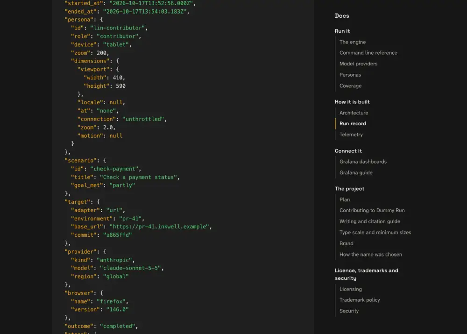The width and height of the screenshot is (467, 334).
Task: Click the model value "claude-sonnet-5-5"
Action: tap(130, 268)
